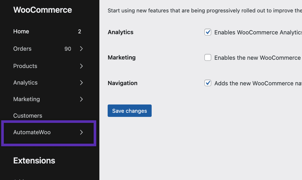The image size is (302, 180).
Task: Open the Orders menu item
Action: [22, 49]
